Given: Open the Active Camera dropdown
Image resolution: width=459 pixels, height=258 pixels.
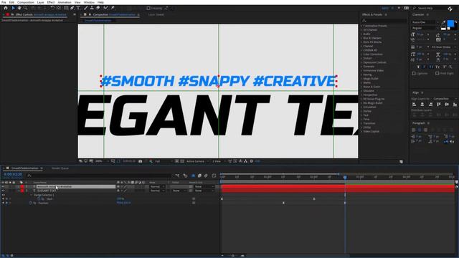Looking at the screenshot, I should [x=198, y=161].
